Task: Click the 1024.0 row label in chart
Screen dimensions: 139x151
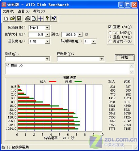Action: pyautogui.click(x=11, y=129)
